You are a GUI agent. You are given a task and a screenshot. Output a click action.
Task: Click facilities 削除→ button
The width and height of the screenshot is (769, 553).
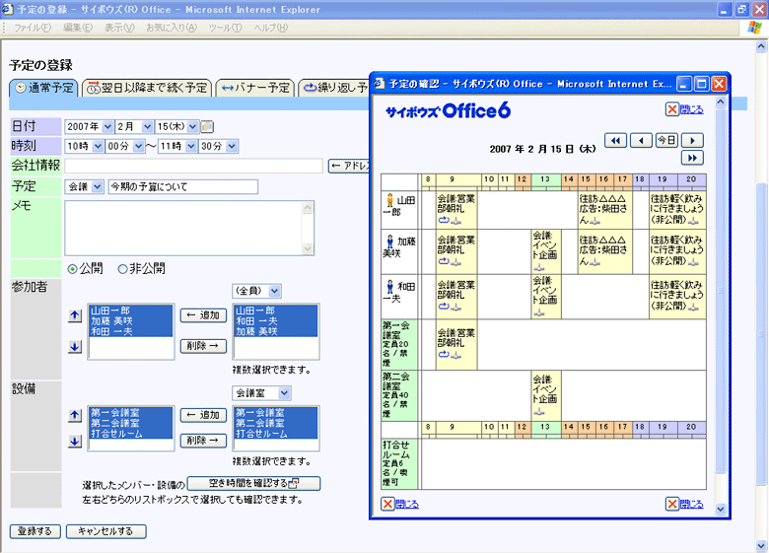[203, 441]
